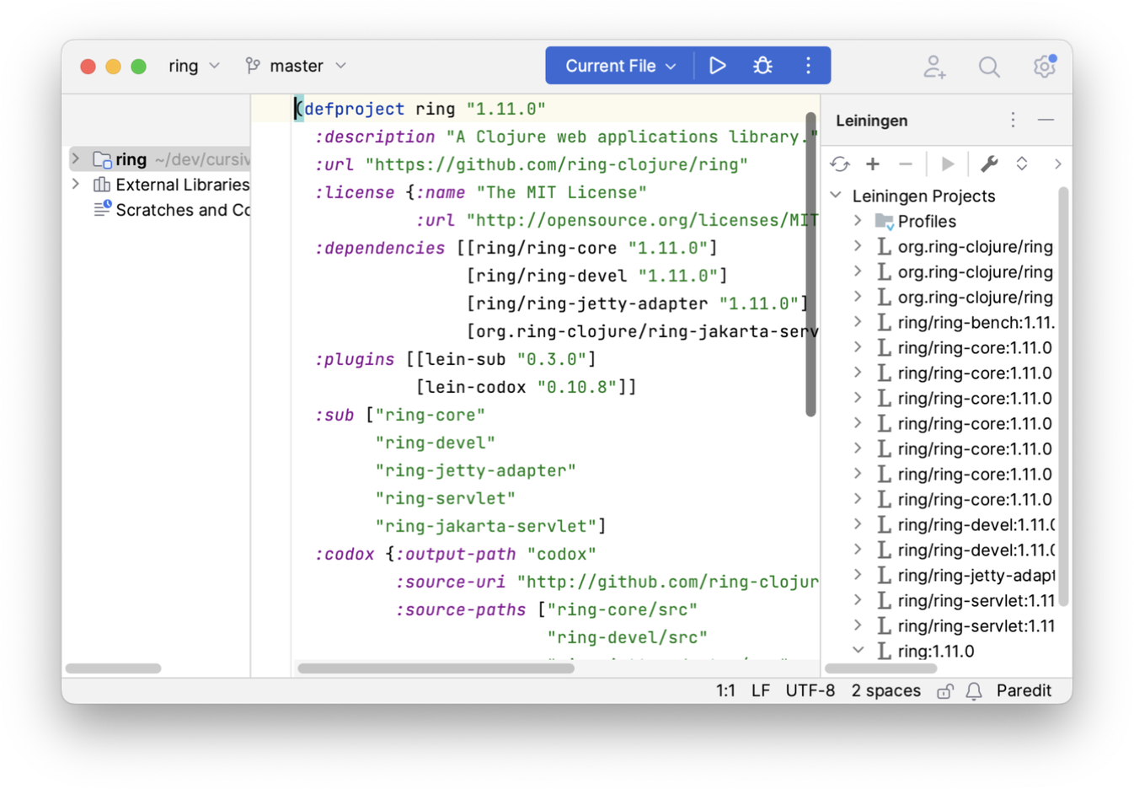Expand ring/ring-jetty-adapter project node
This screenshot has width=1134, height=789.
coord(858,575)
